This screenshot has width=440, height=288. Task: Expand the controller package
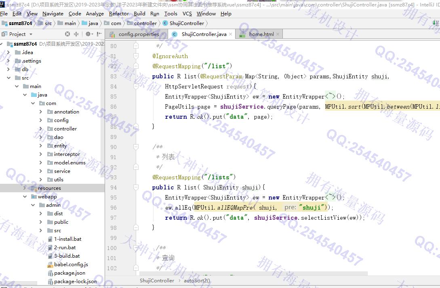[x=41, y=129]
